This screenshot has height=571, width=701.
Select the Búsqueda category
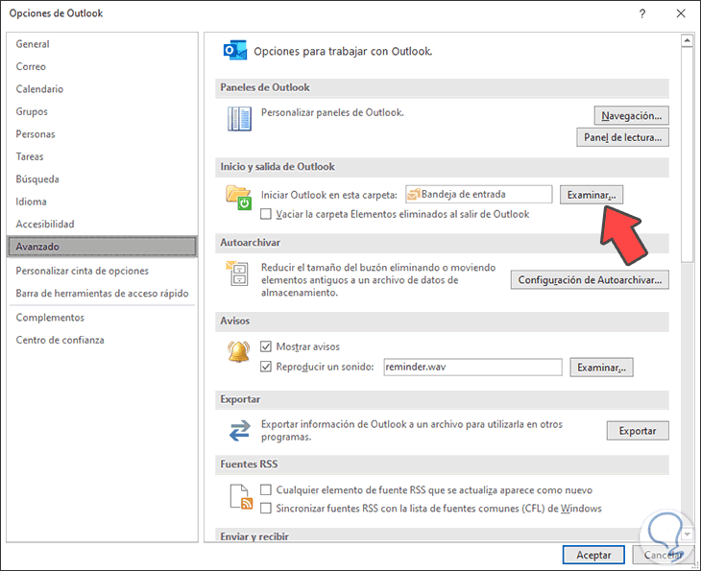click(x=103, y=178)
